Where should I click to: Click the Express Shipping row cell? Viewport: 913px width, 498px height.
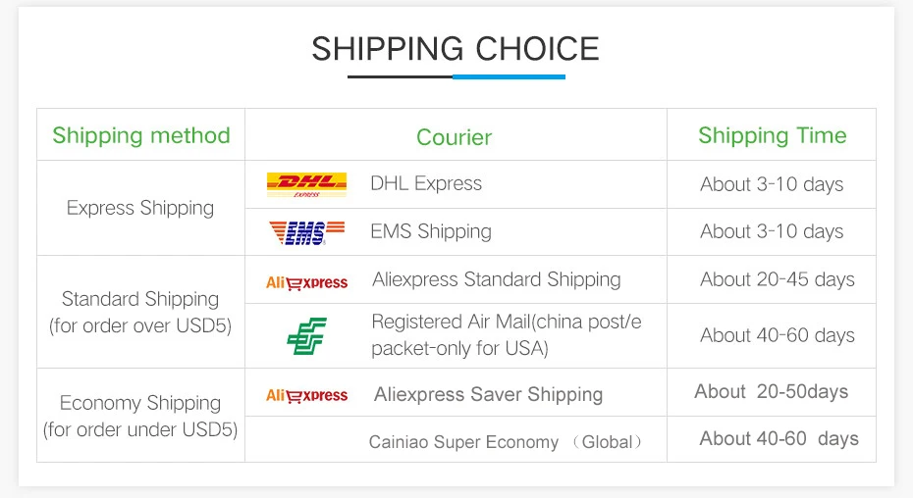tap(140, 208)
